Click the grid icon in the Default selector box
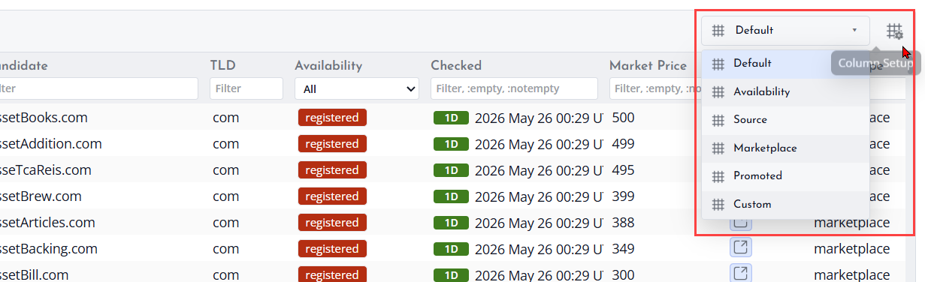Screen dimensions: 925x282 coord(718,31)
